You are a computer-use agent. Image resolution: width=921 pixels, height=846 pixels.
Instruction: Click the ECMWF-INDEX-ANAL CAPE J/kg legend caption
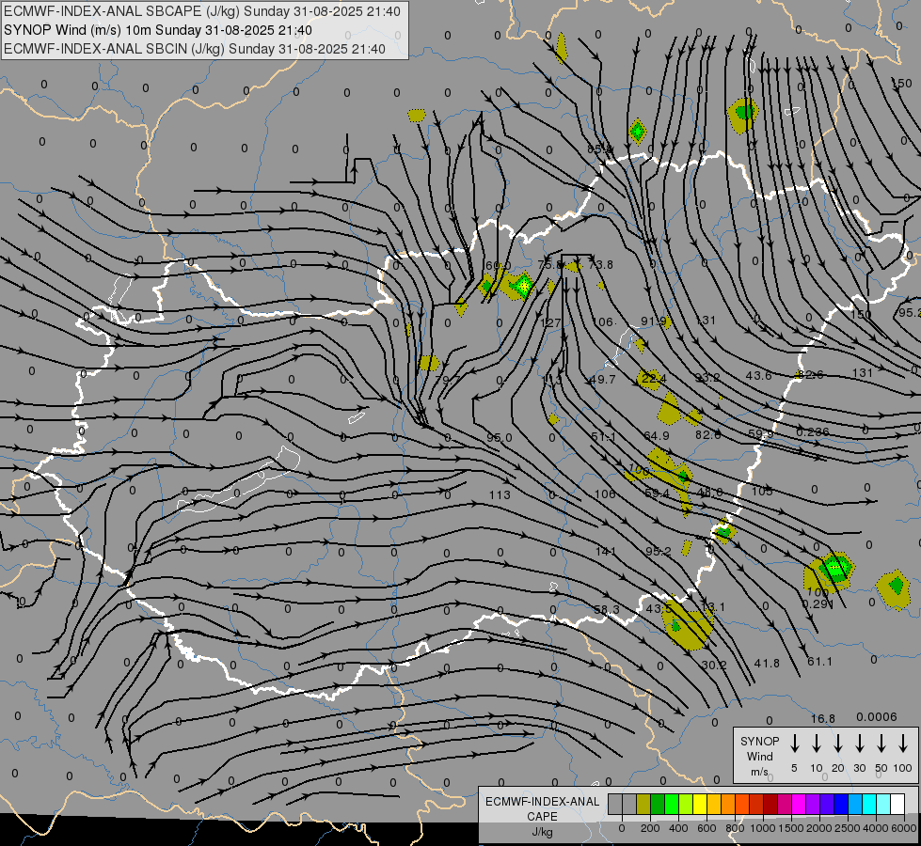pyautogui.click(x=542, y=816)
